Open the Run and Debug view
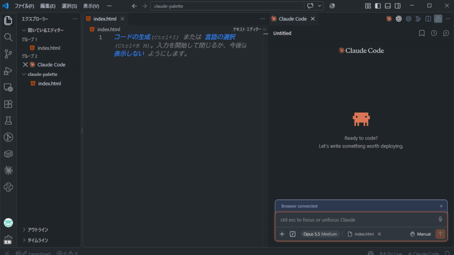The image size is (454, 255). pos(8,71)
